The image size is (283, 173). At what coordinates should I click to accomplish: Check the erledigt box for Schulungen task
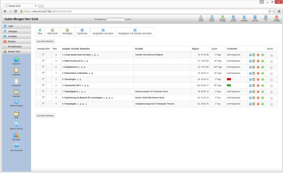click(x=43, y=79)
